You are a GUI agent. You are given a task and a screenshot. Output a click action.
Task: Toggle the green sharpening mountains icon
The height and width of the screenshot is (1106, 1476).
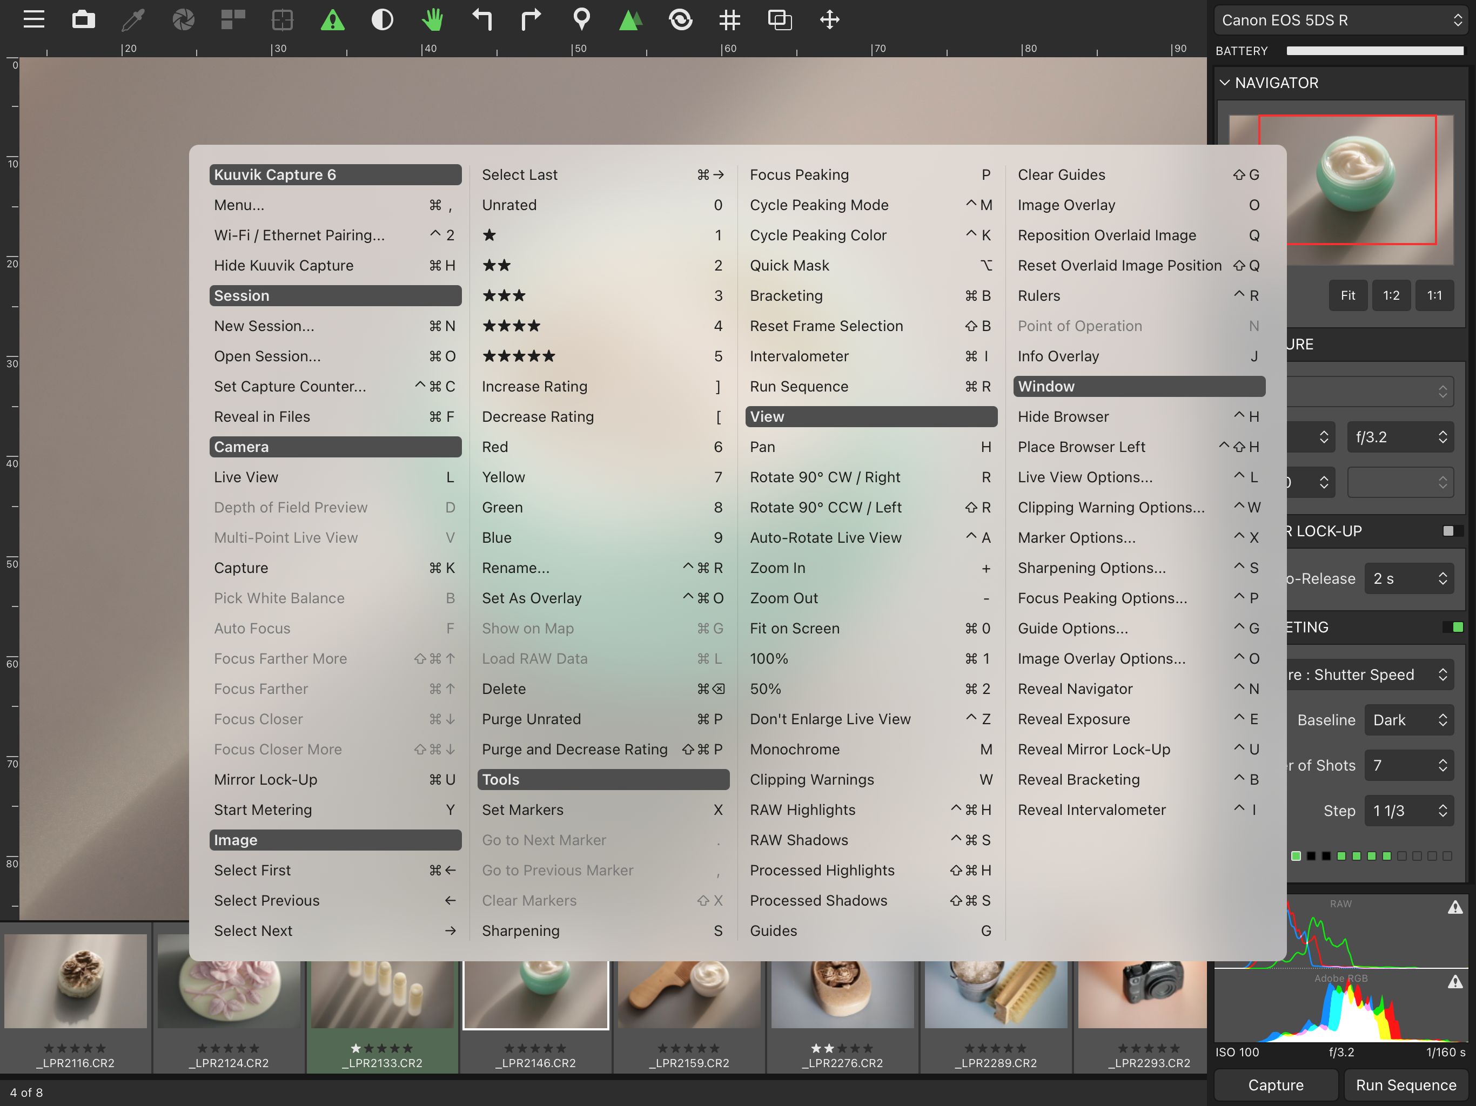tap(630, 19)
